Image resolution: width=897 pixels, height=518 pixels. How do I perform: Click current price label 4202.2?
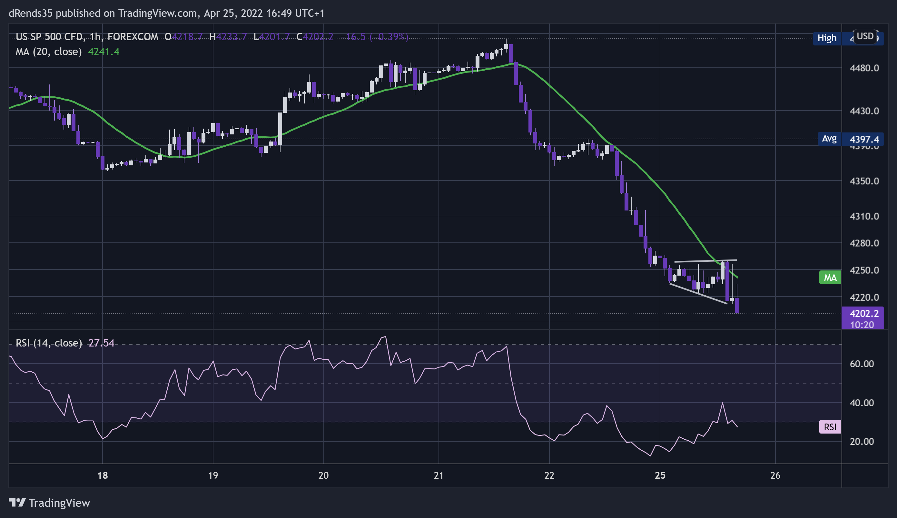click(864, 313)
